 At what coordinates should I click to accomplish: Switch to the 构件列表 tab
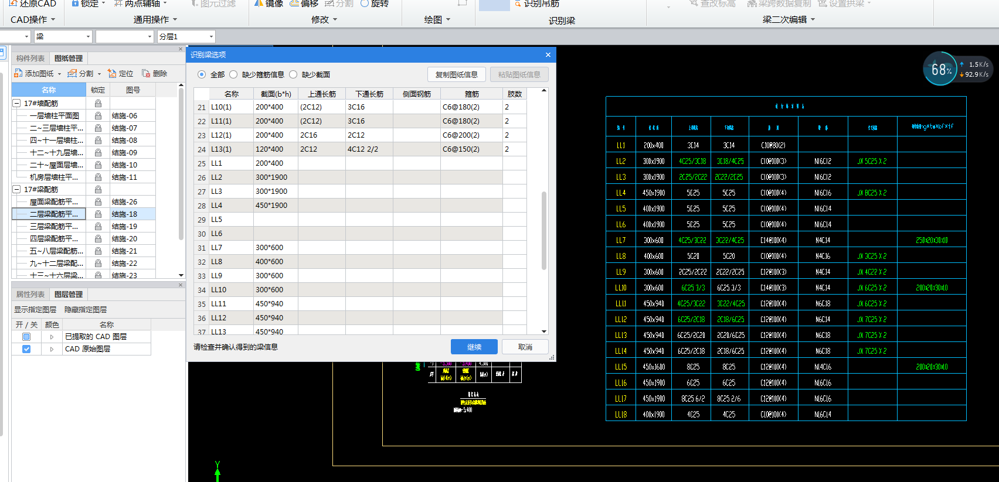coord(30,58)
